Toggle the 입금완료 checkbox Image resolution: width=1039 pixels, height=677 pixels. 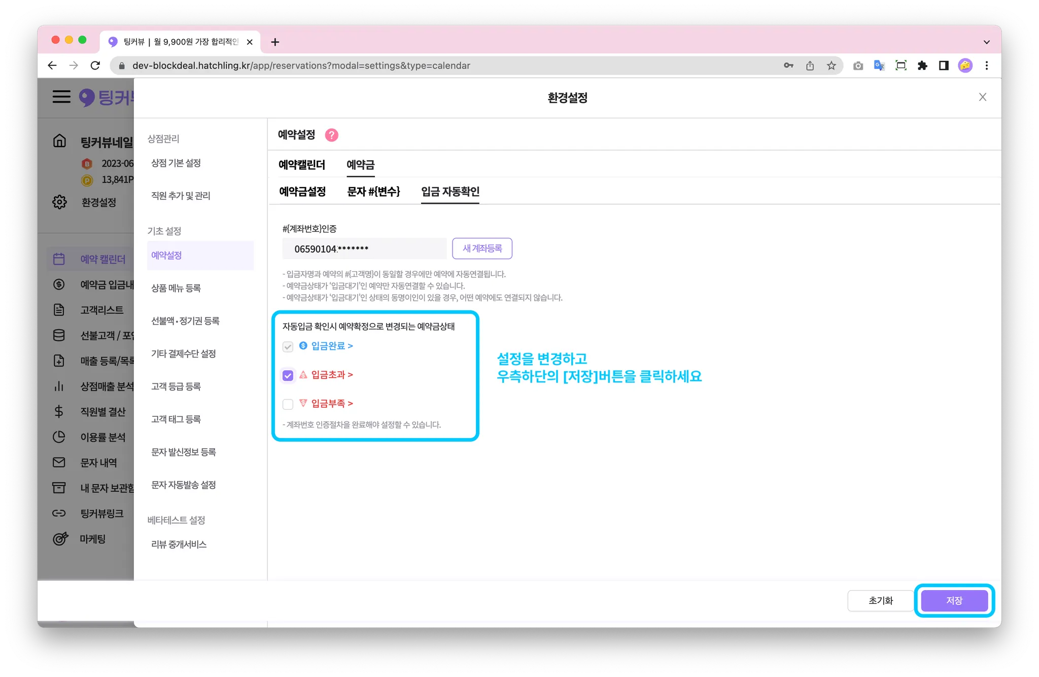288,347
